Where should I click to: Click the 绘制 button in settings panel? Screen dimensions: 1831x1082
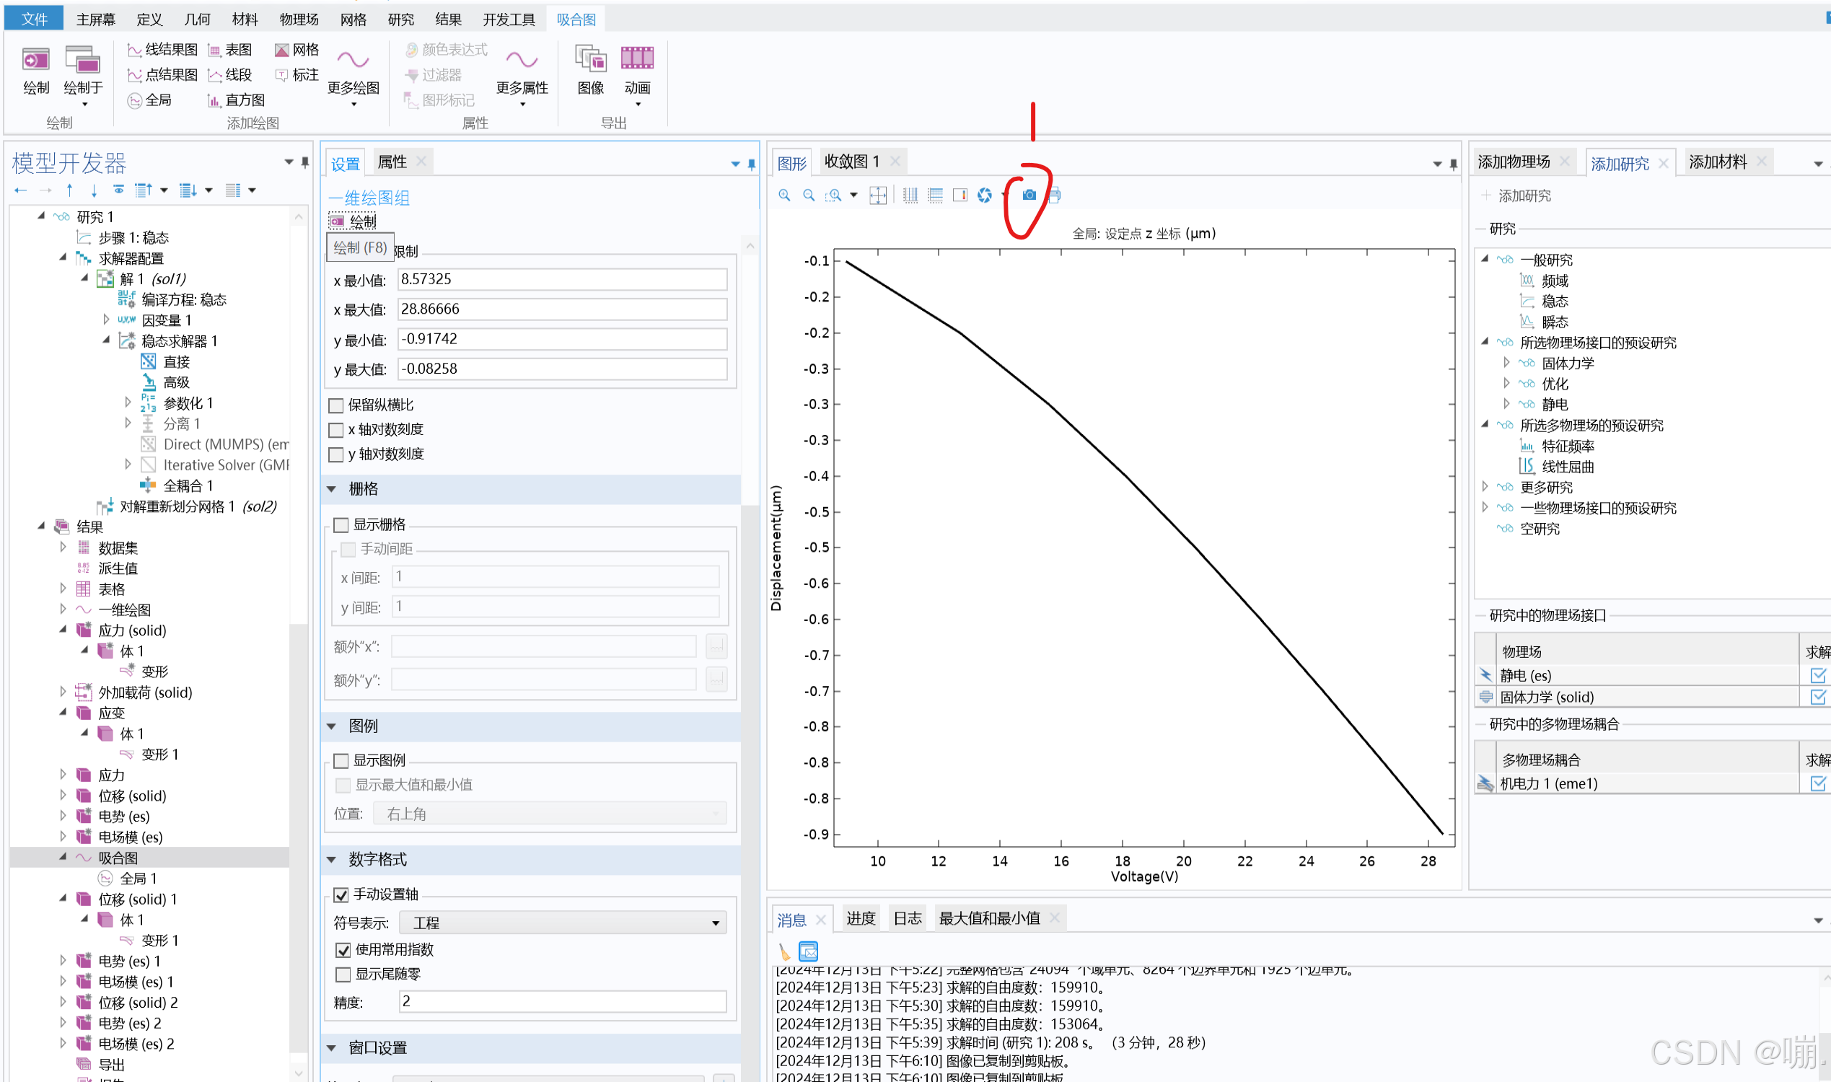click(x=354, y=221)
